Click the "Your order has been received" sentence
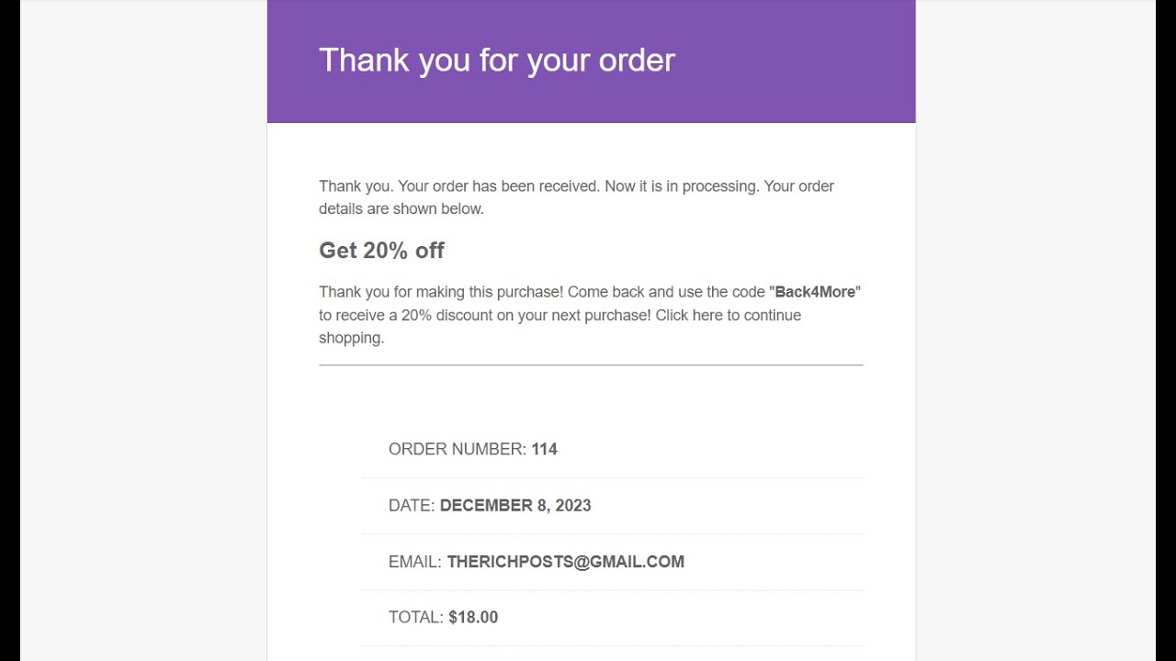1176x661 pixels. (x=500, y=186)
